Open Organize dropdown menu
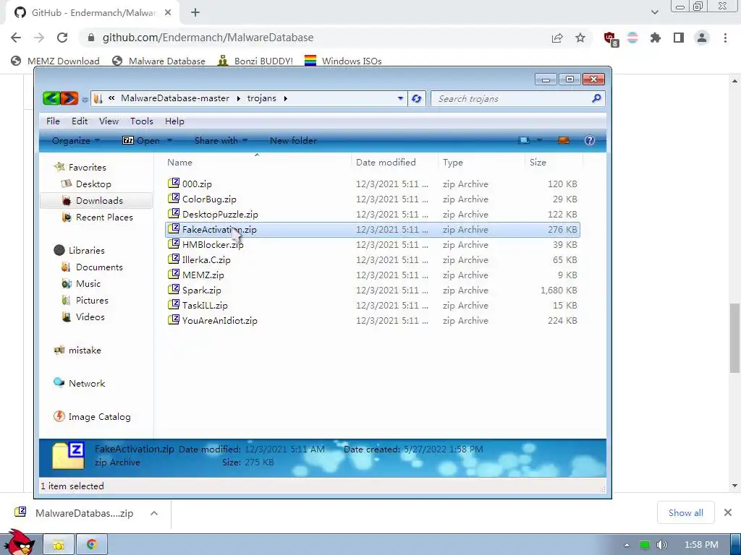Screen dimensions: 741x555 pyautogui.click(x=75, y=140)
